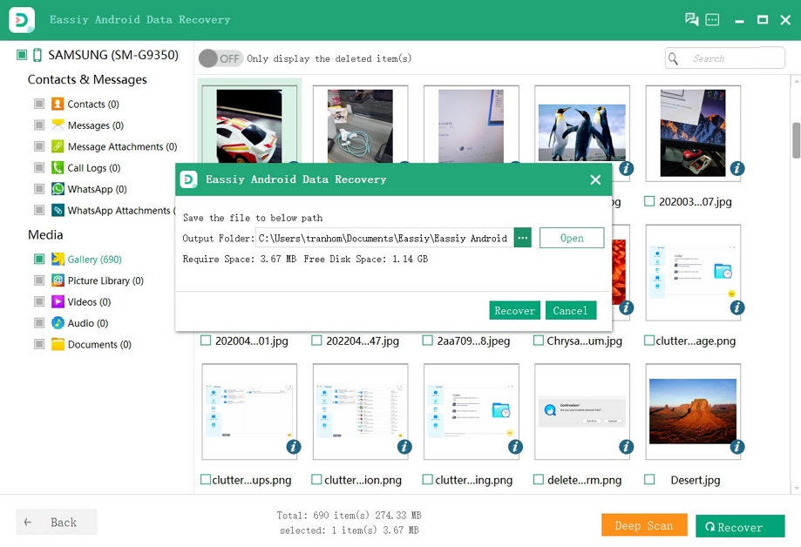Browse output folder with ellipsis button
Viewport: 801px width, 547px height.
pyautogui.click(x=523, y=238)
